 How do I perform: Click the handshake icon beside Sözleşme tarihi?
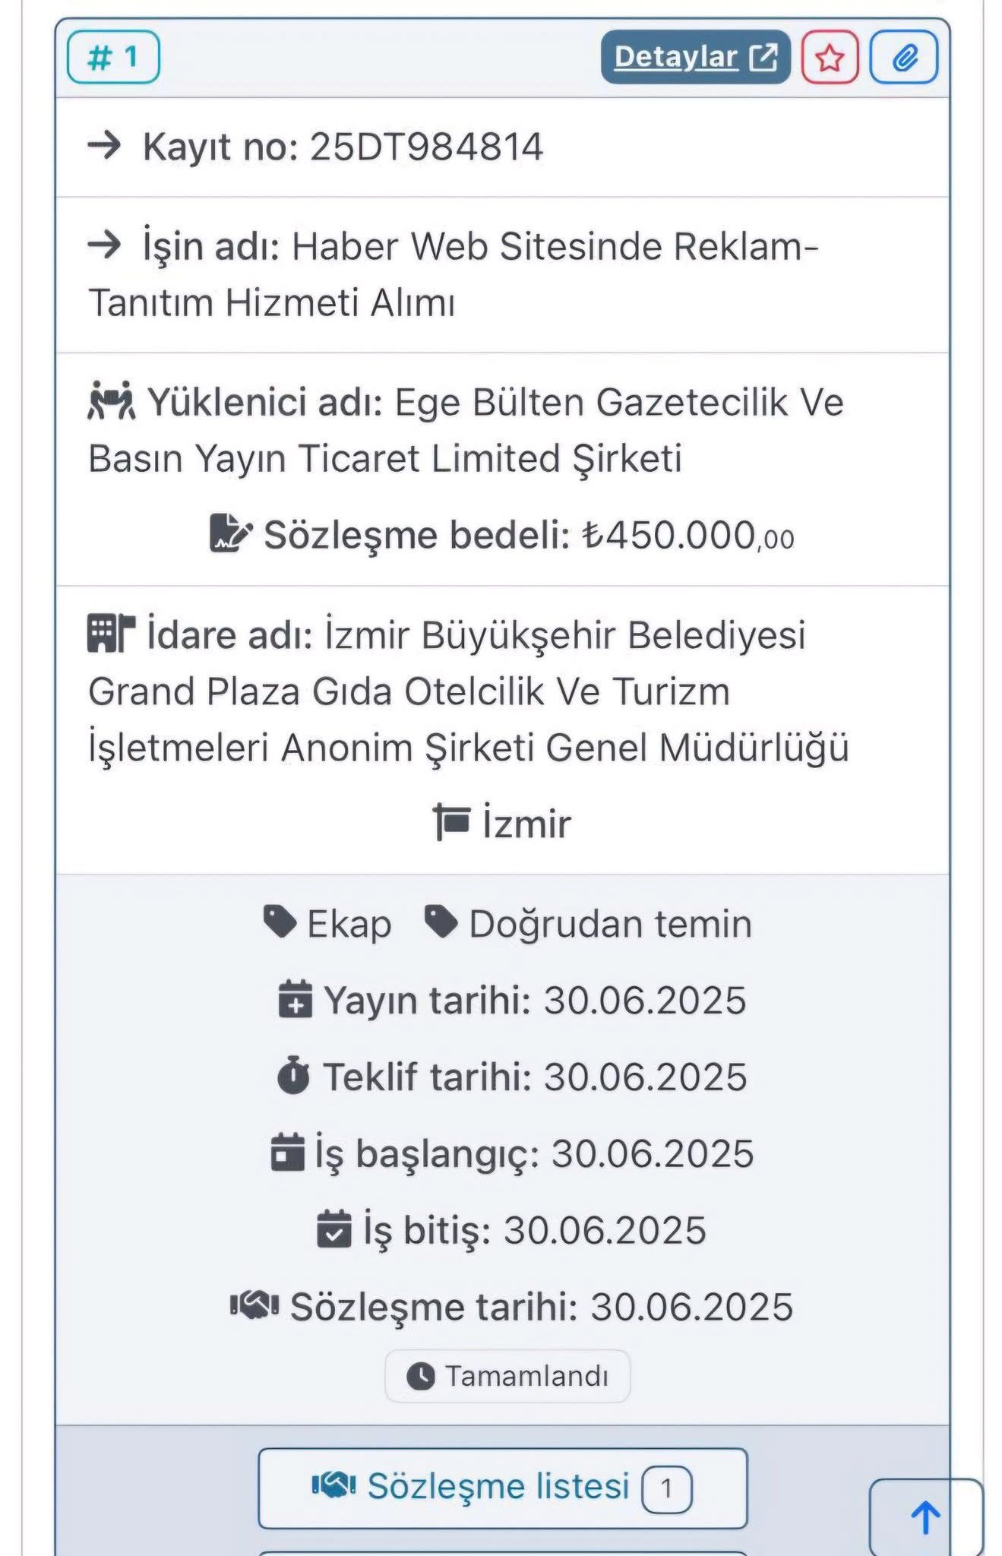tap(254, 1305)
